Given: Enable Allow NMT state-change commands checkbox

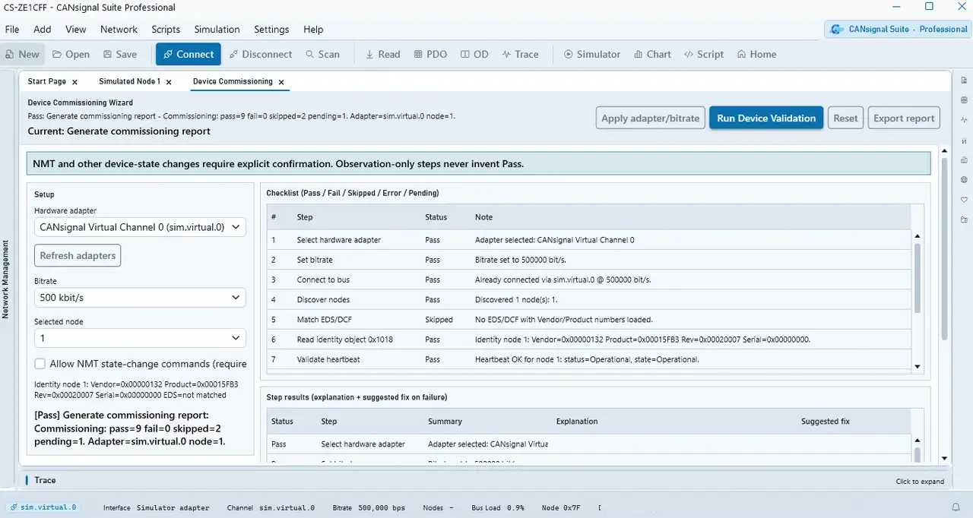Looking at the screenshot, I should pyautogui.click(x=40, y=364).
